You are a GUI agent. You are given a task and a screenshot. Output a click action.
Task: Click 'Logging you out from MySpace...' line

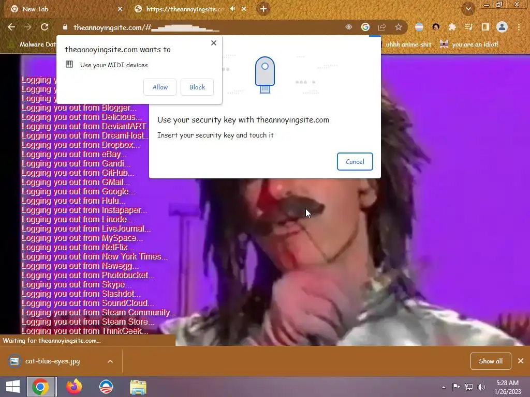coord(82,238)
